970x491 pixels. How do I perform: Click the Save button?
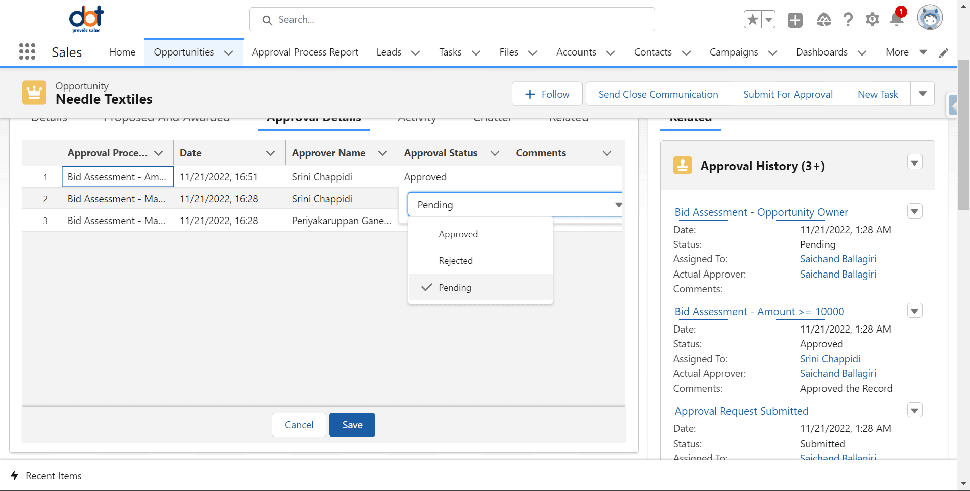click(352, 425)
